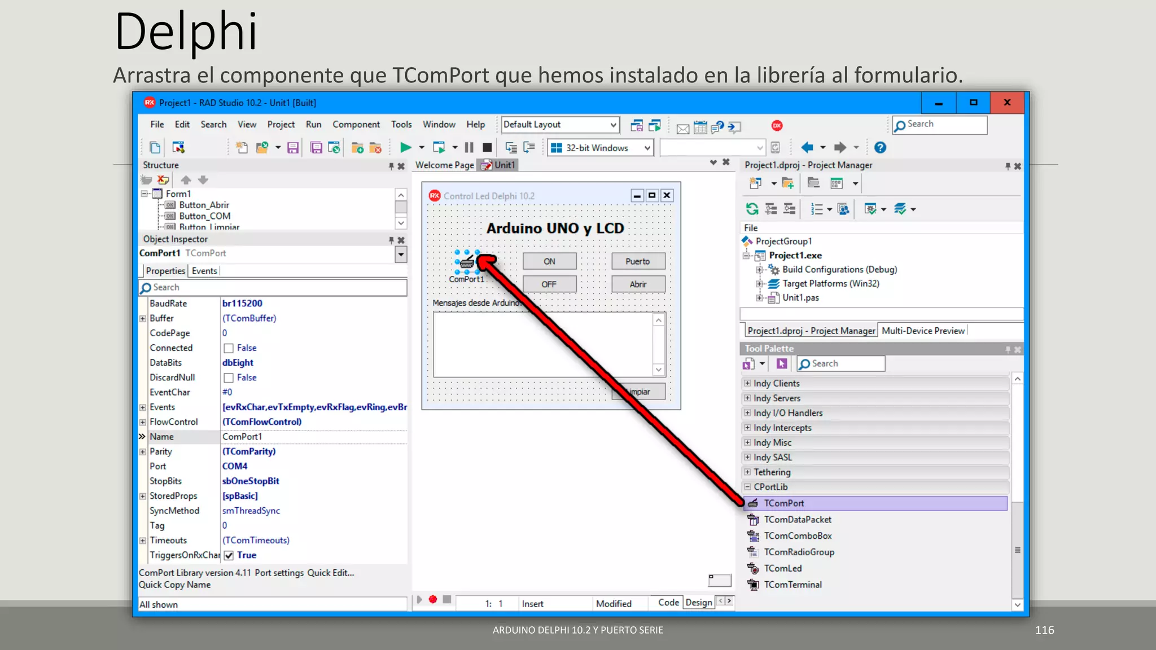Image resolution: width=1156 pixels, height=650 pixels.
Task: Stop program with the black square icon
Action: click(487, 148)
